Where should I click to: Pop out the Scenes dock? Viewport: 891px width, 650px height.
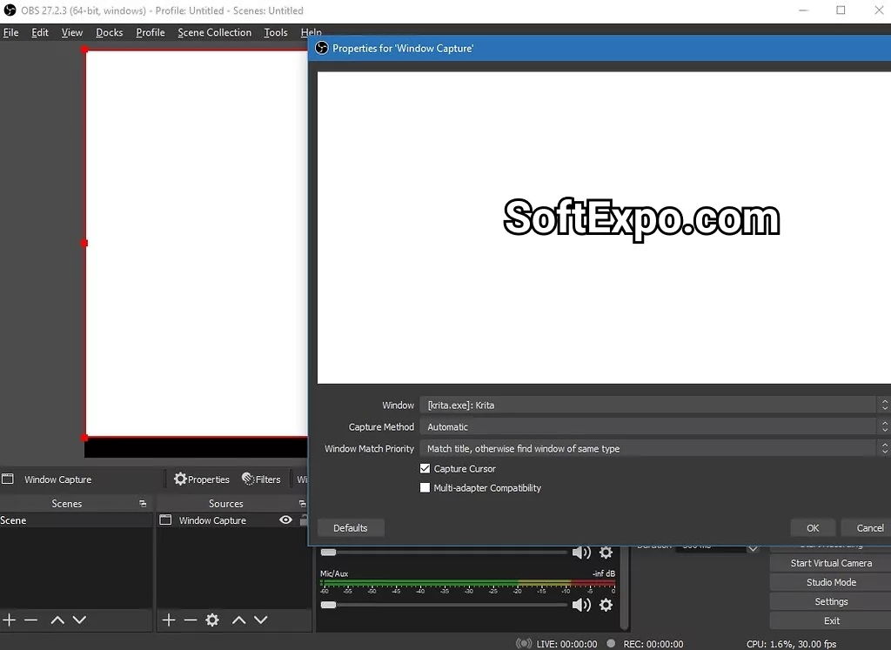(x=143, y=504)
